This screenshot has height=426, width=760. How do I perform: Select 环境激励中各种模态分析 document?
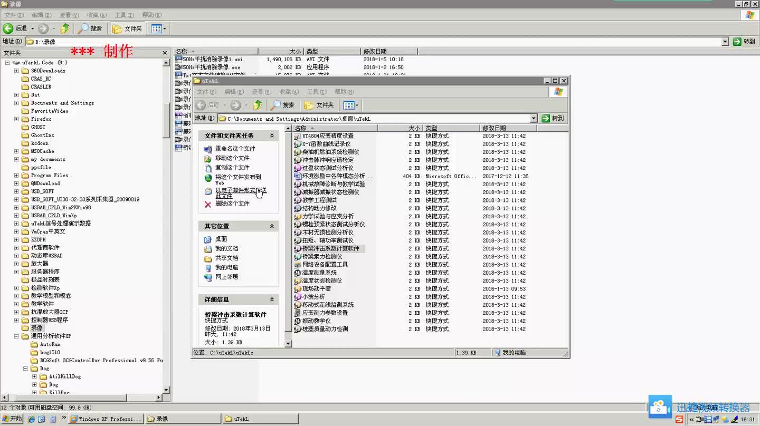pos(333,176)
